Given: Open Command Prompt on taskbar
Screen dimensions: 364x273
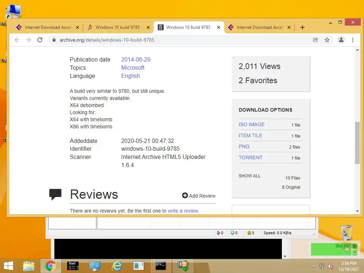Looking at the screenshot, I should [x=161, y=266].
